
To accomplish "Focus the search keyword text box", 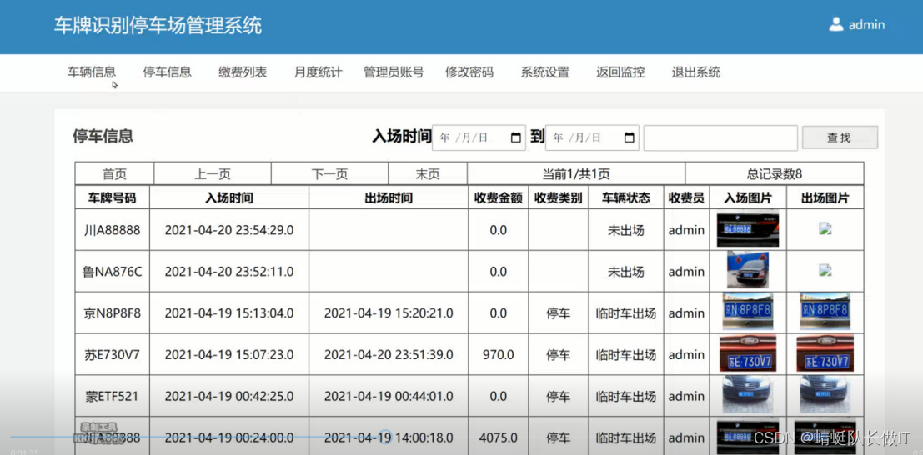I will click(x=720, y=137).
